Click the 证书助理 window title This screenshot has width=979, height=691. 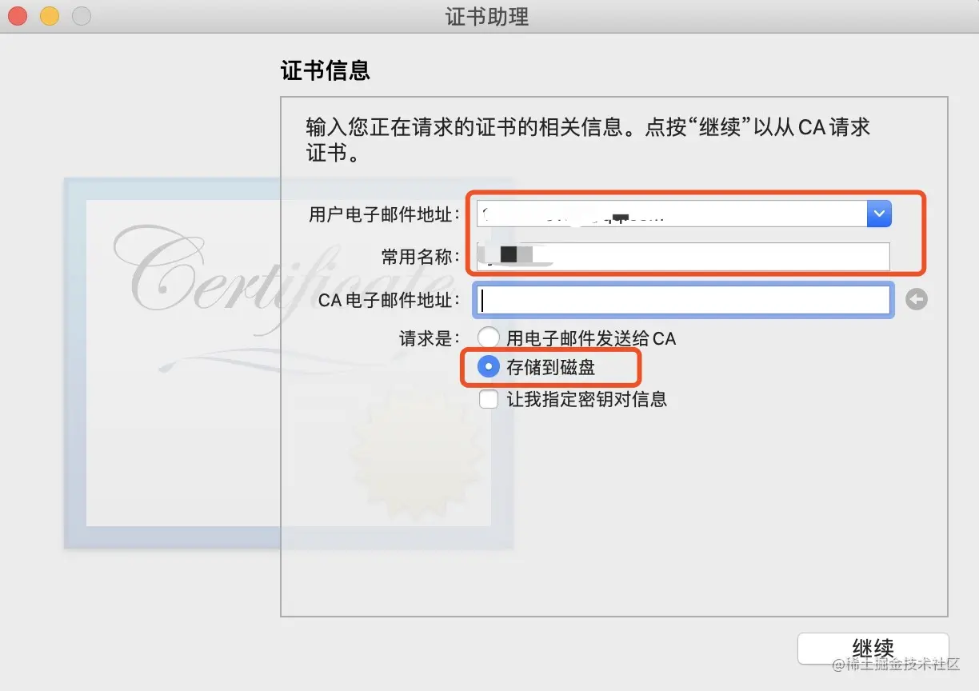[487, 17]
